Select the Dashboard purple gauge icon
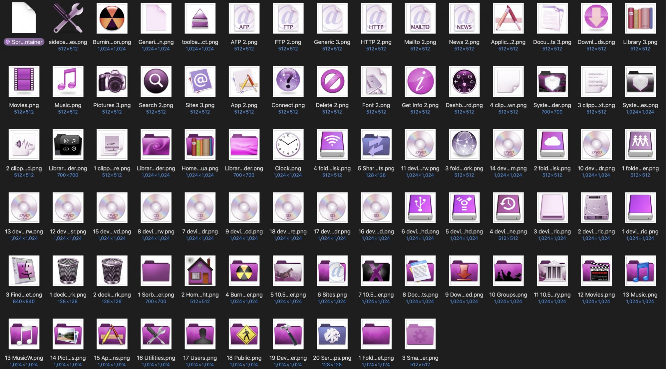Image resolution: width=666 pixels, height=369 pixels. coord(464,81)
